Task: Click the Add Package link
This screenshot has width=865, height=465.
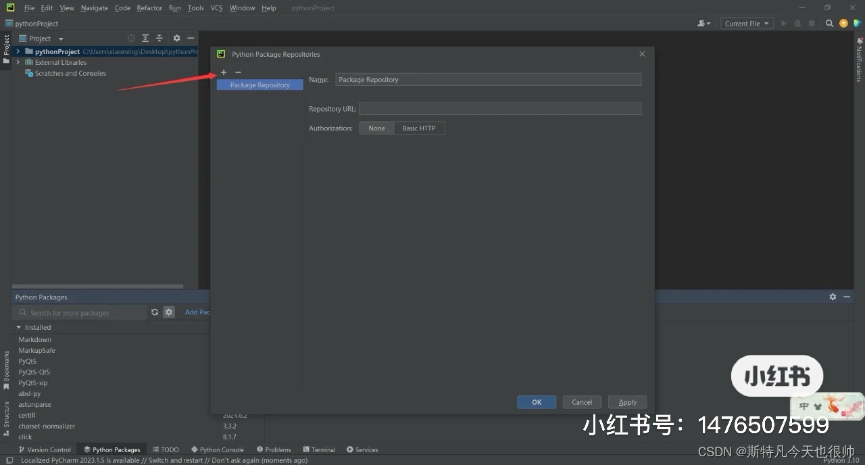Action: (198, 312)
